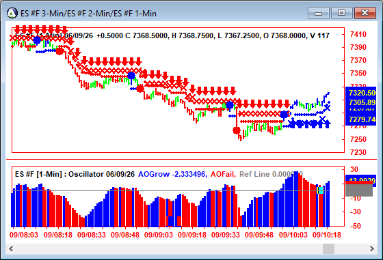This screenshot has height=260, width=383.
Task: Click the 09/09:48 time axis label
Action: (259, 235)
